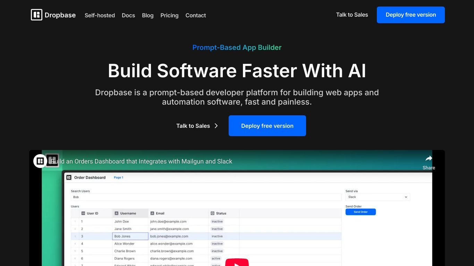Screen dimensions: 474x266
Task: Click the Diana Rogers username cell
Action: [130, 258]
